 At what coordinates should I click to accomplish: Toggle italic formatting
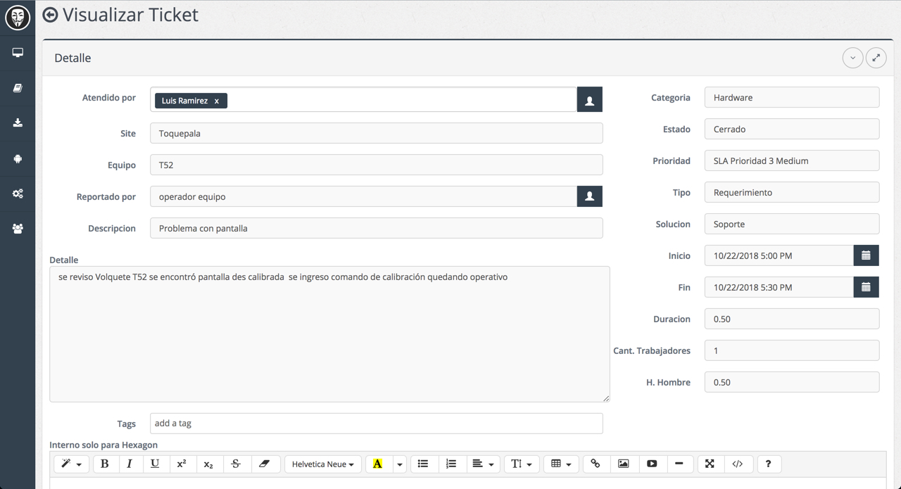(x=130, y=464)
